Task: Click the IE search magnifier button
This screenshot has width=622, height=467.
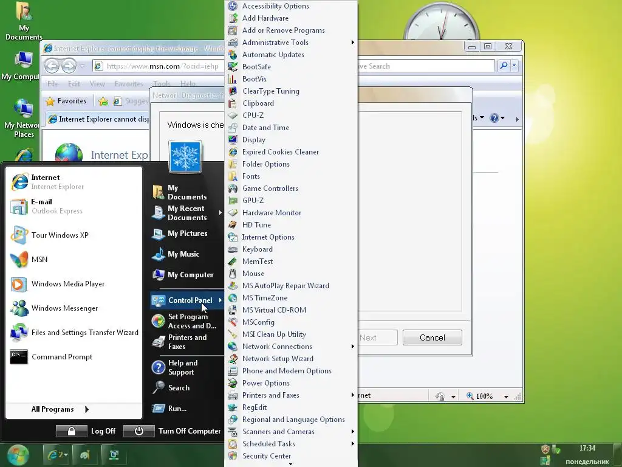Action: click(x=504, y=66)
